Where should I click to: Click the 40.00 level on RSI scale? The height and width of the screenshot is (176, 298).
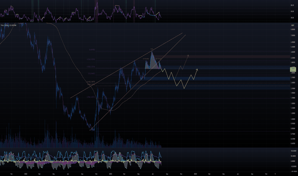[292, 18]
